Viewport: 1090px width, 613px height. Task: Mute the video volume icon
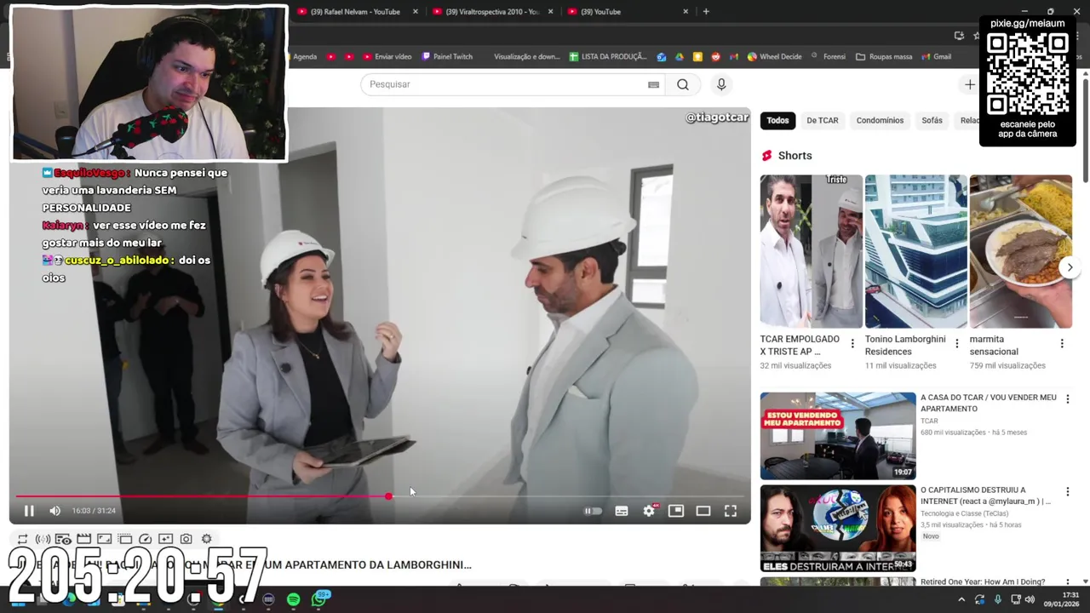pyautogui.click(x=55, y=511)
